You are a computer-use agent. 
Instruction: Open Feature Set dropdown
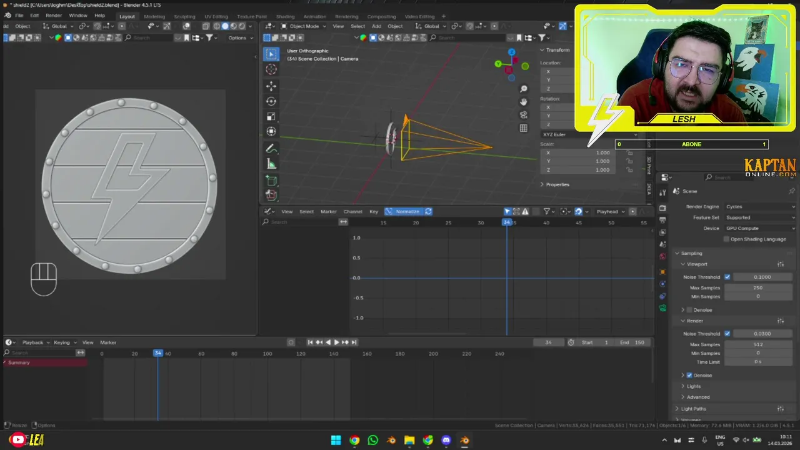(760, 217)
